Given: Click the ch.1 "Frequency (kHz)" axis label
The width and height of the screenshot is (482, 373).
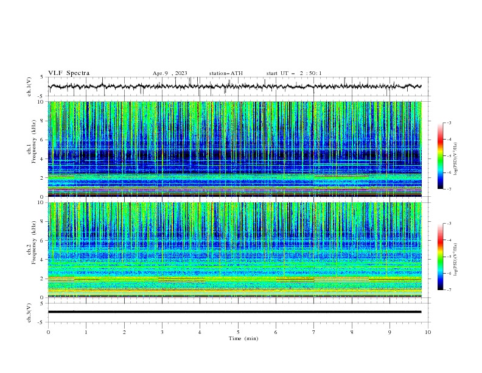Looking at the screenshot, I should click(33, 141).
